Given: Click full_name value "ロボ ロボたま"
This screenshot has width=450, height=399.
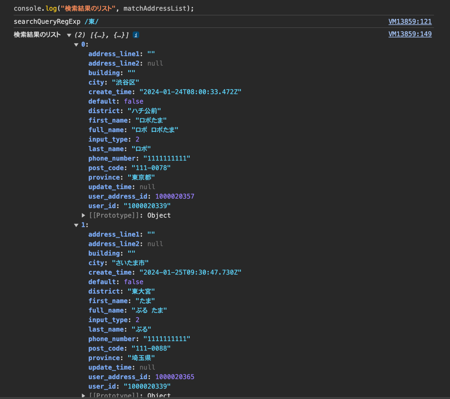Looking at the screenshot, I should (x=155, y=130).
